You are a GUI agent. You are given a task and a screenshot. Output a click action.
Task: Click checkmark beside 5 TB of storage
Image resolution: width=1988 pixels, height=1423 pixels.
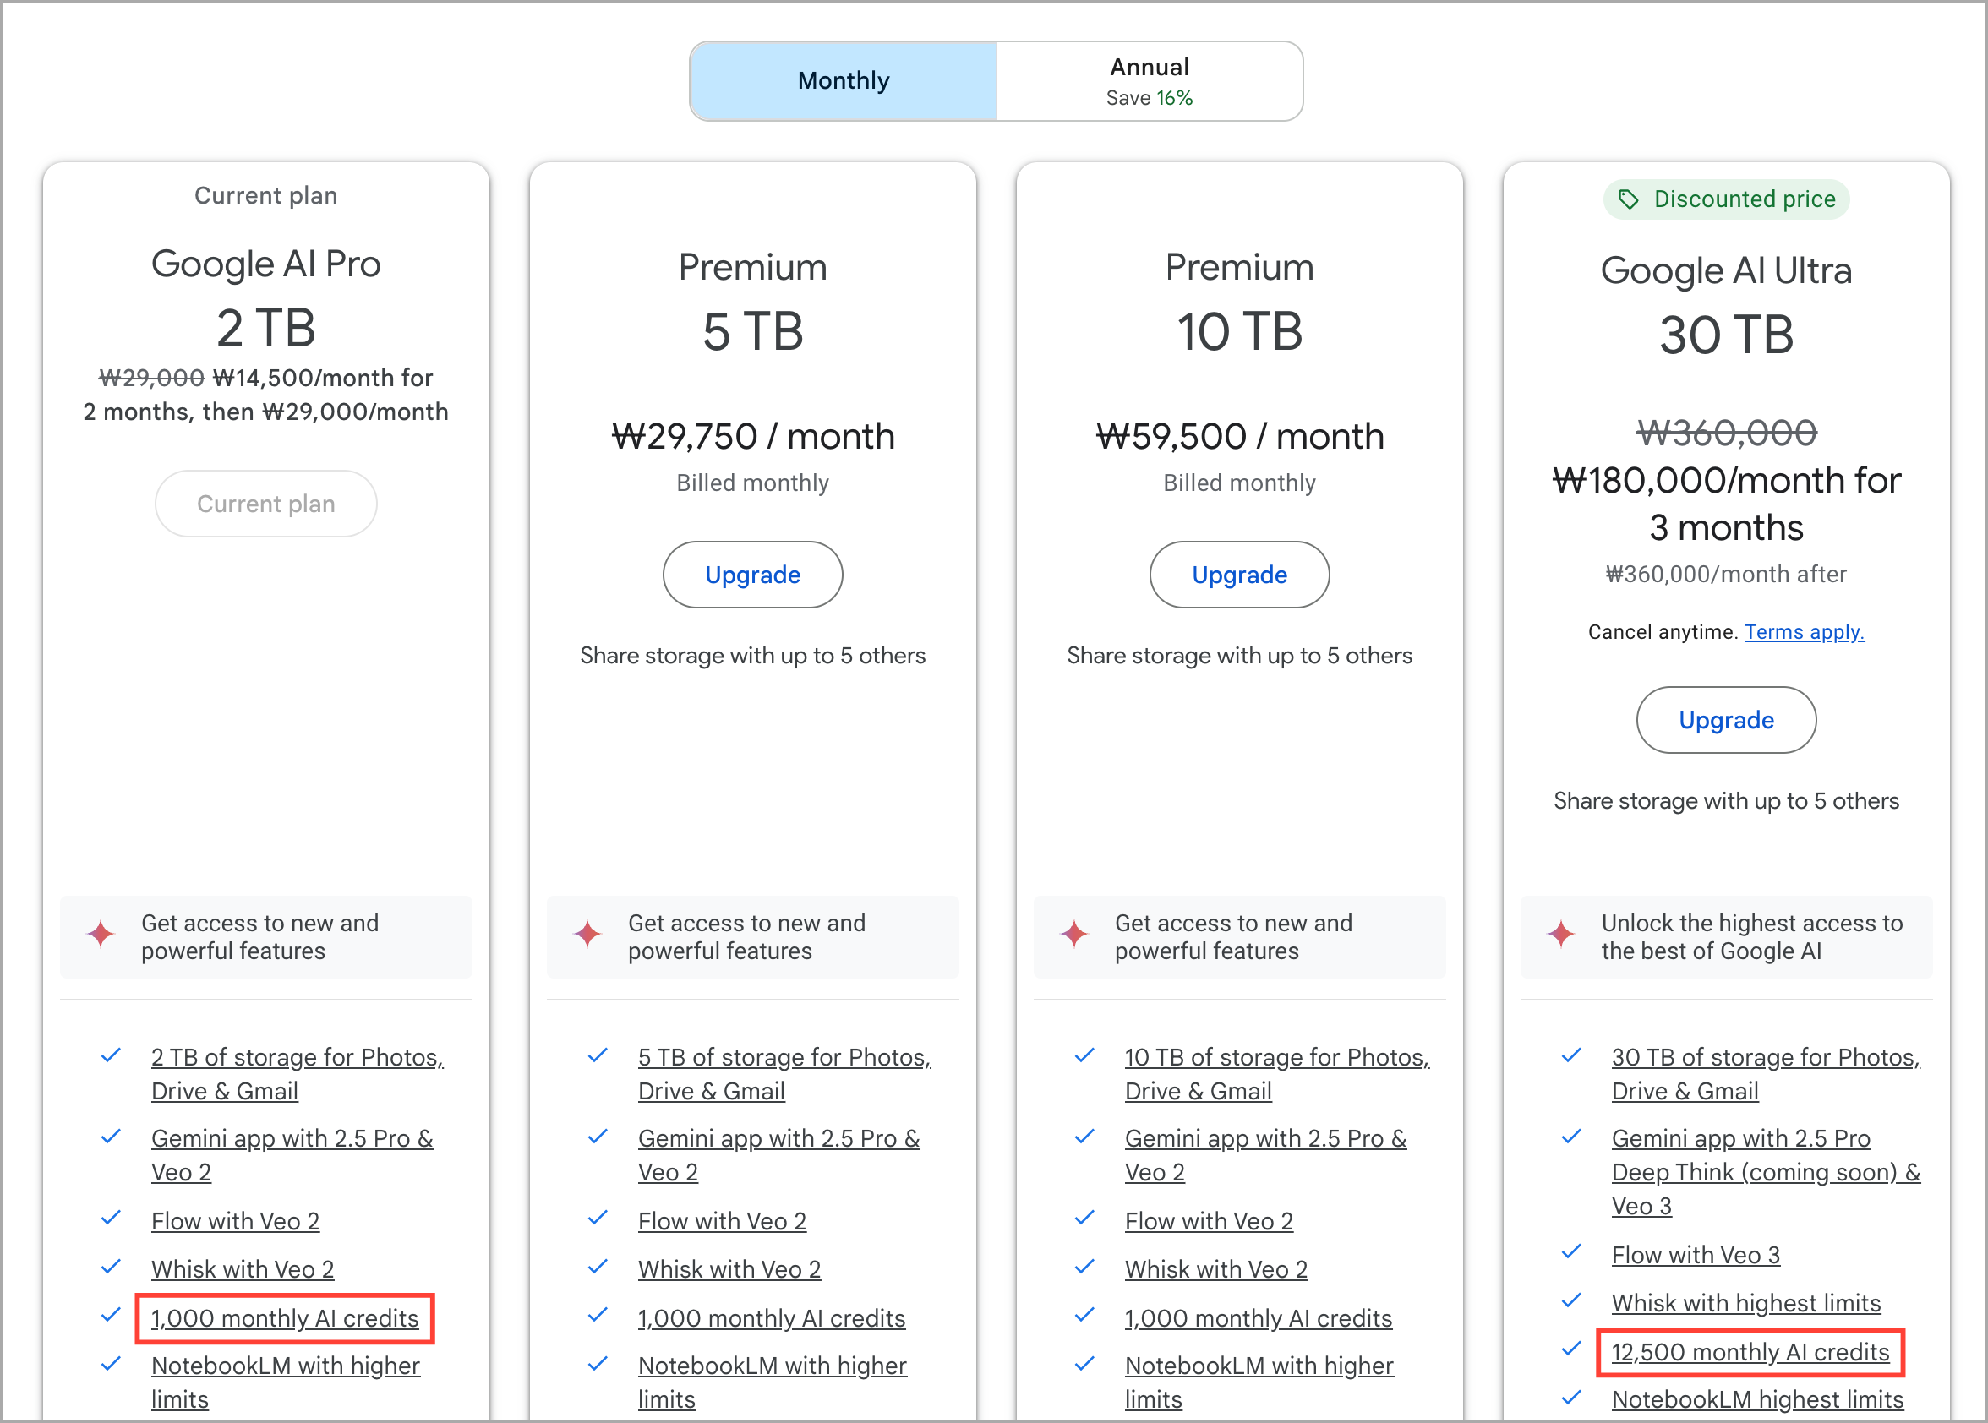[597, 1055]
